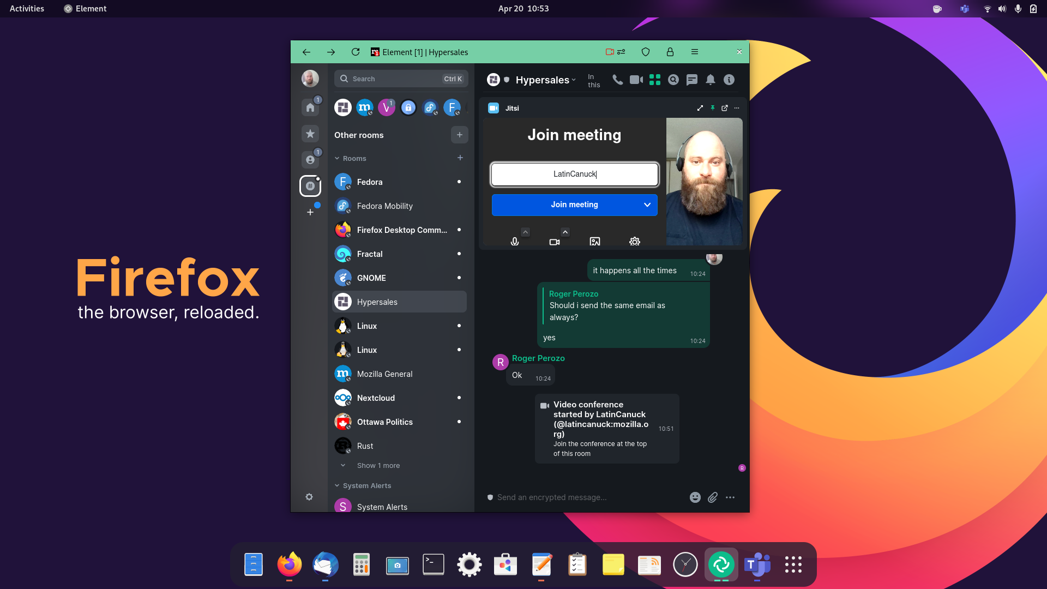Expand Jitsi audio device options chevron
The width and height of the screenshot is (1047, 589).
(x=525, y=232)
